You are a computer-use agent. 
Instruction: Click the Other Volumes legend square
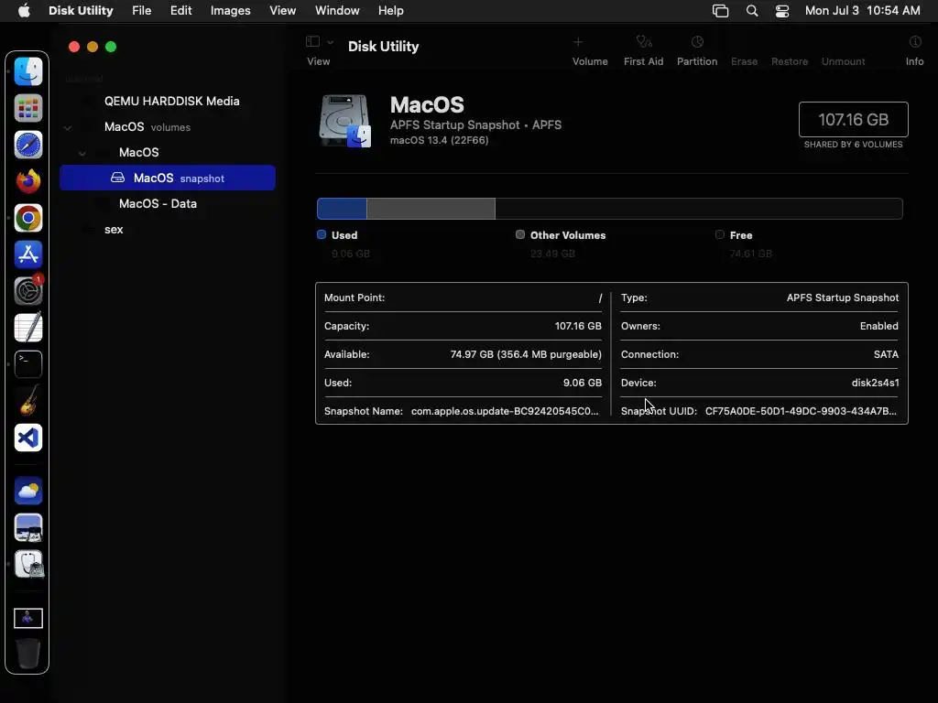coord(520,234)
